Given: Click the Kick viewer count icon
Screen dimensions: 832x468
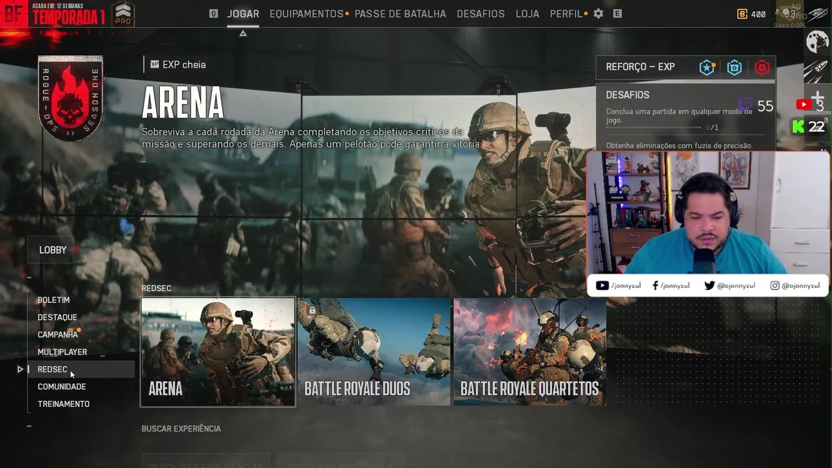Looking at the screenshot, I should [x=798, y=127].
